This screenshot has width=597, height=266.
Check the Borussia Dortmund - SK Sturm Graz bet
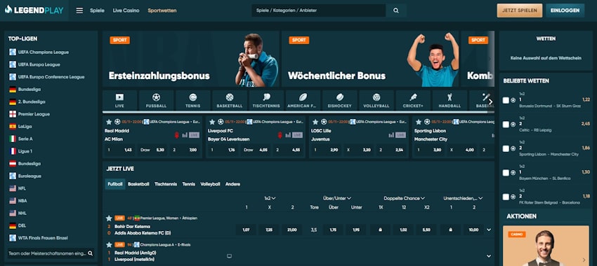pos(506,100)
